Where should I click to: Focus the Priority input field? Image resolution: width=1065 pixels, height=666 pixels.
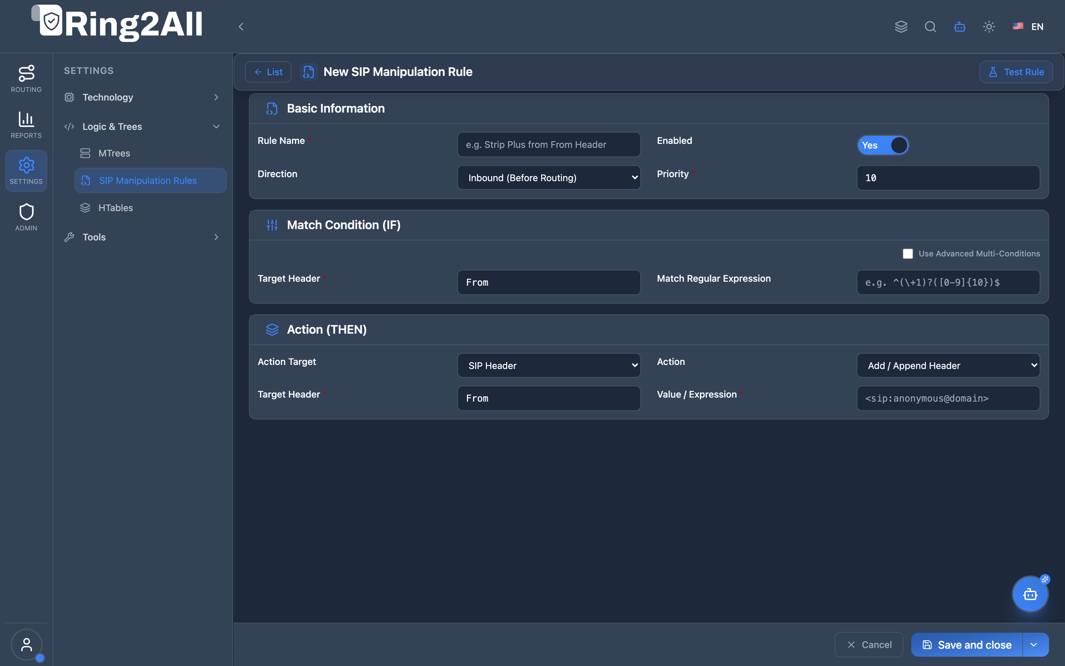click(948, 177)
